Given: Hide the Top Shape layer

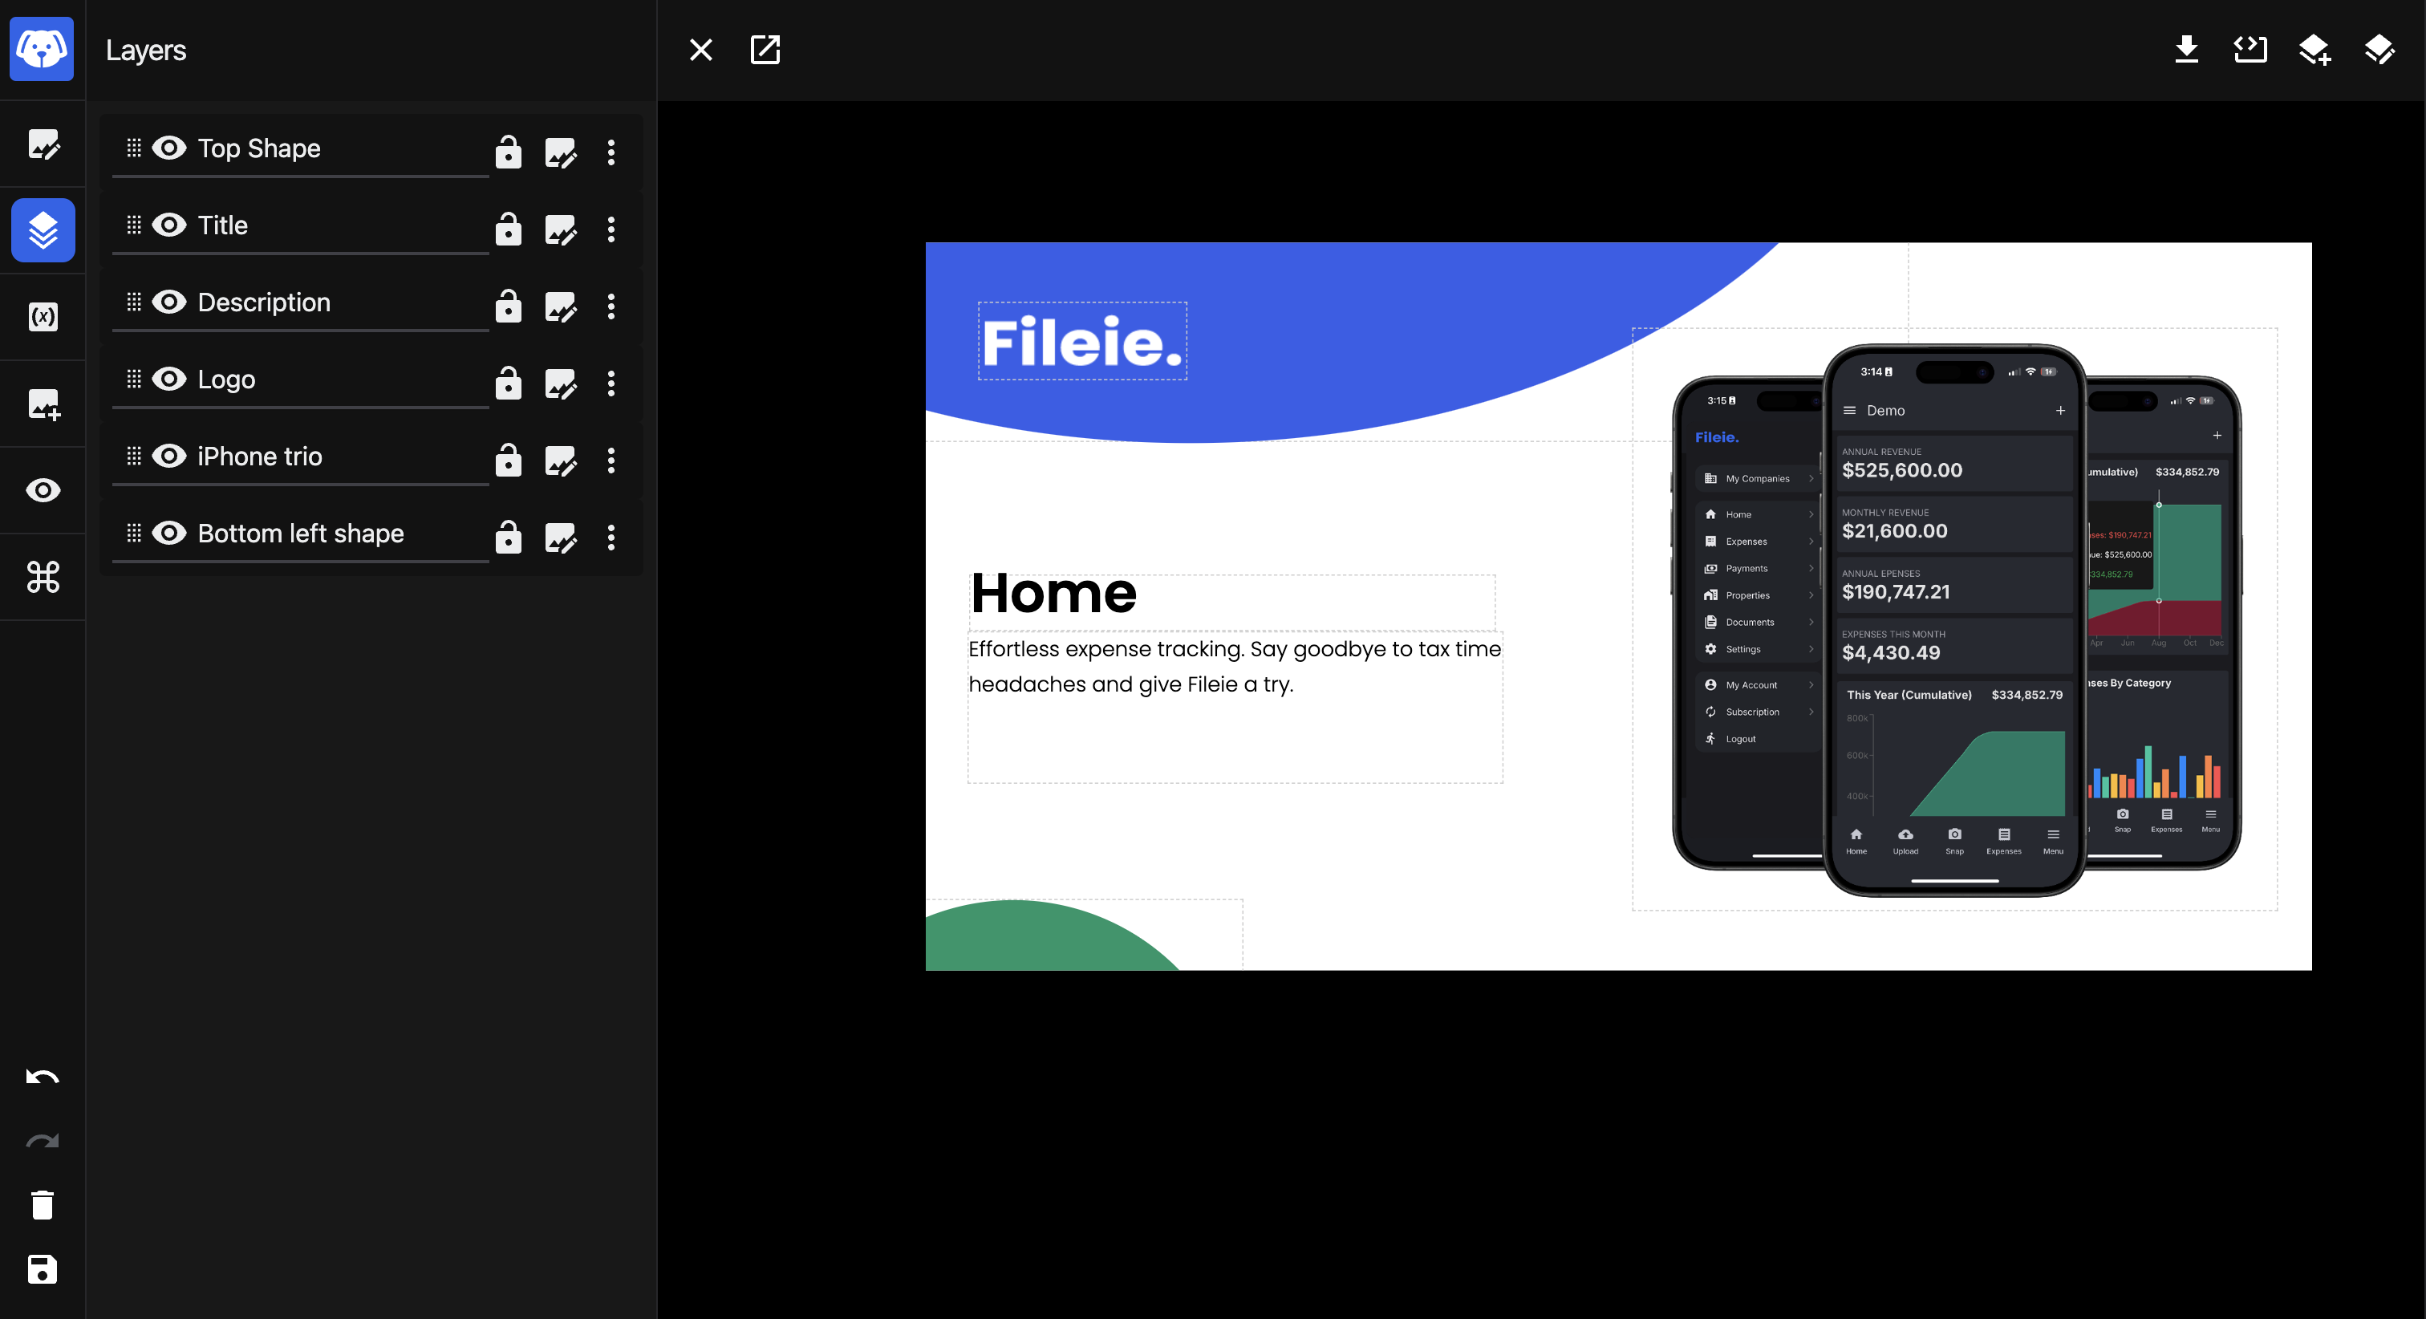Looking at the screenshot, I should [169, 148].
